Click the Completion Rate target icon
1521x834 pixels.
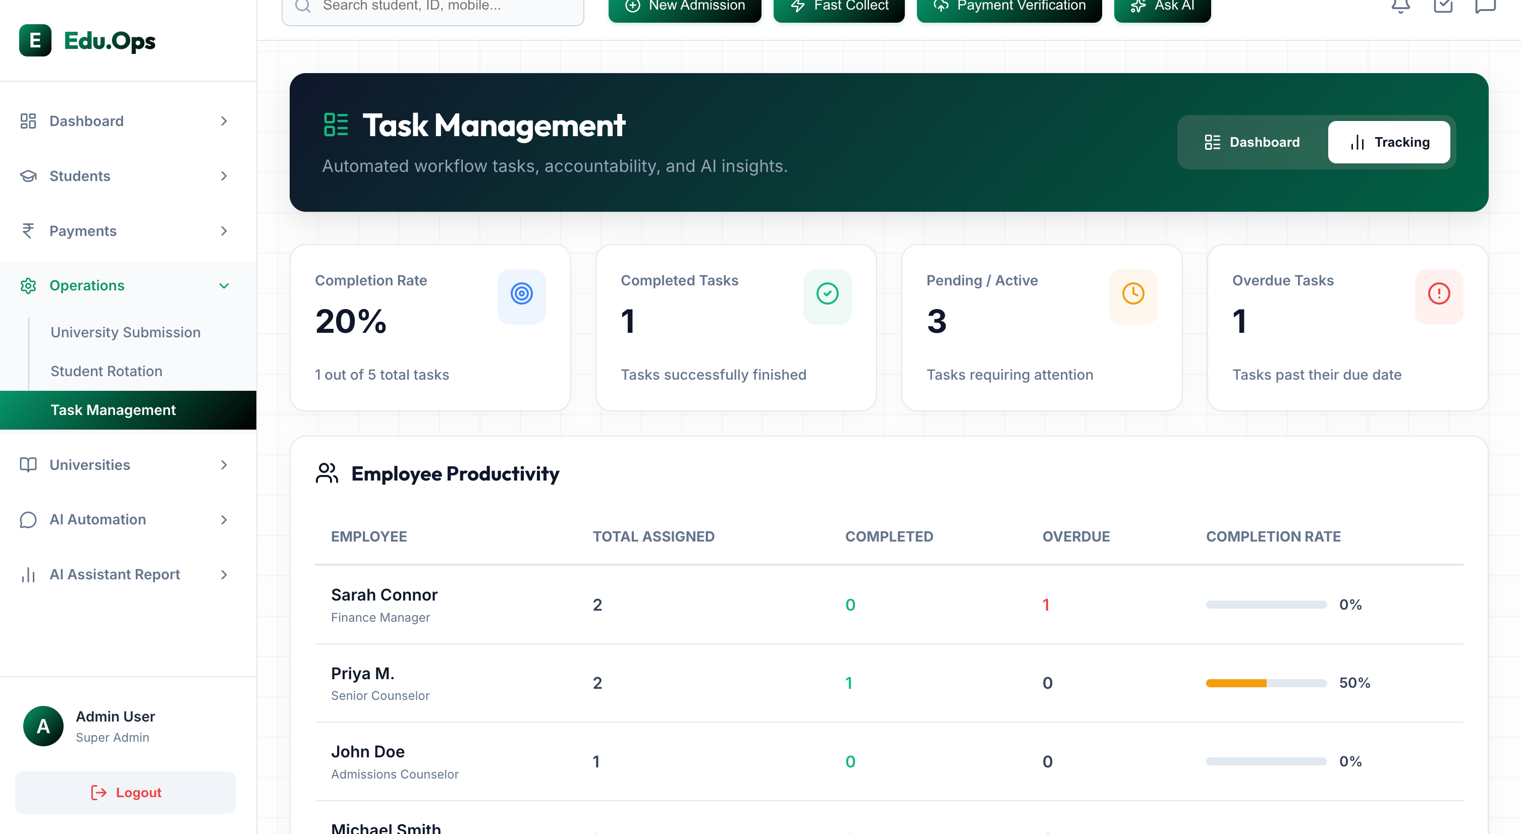521,294
